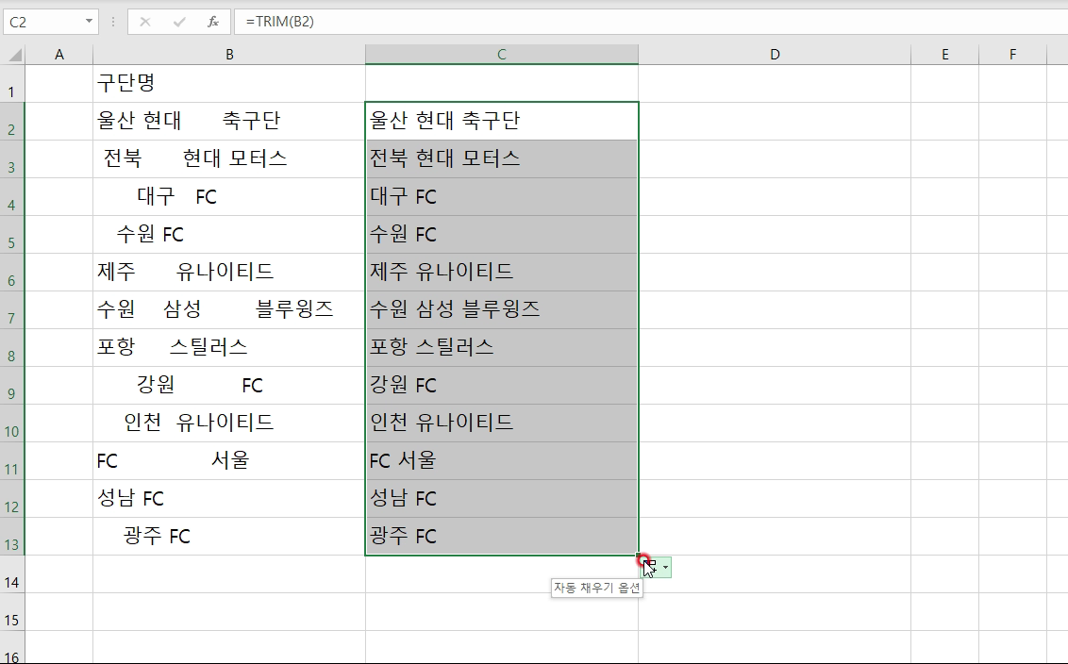The height and width of the screenshot is (664, 1068).
Task: Select row 9 header
Action: [12, 386]
